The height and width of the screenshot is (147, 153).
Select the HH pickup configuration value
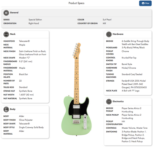[x=123, y=122]
